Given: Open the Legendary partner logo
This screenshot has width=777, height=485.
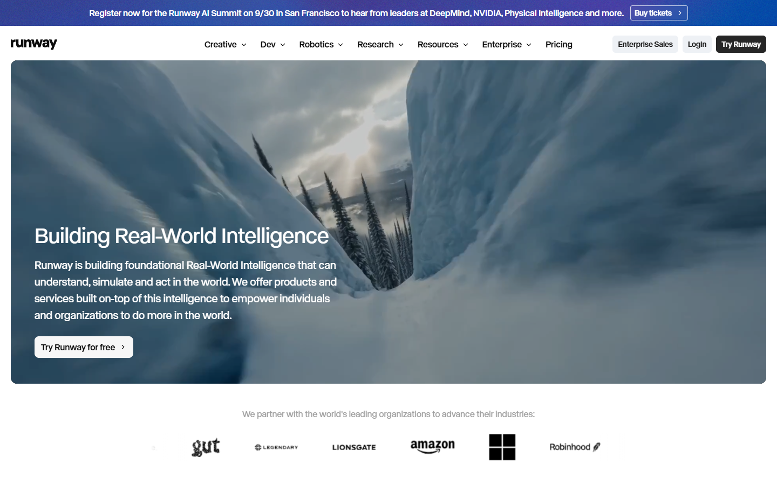Looking at the screenshot, I should (276, 447).
